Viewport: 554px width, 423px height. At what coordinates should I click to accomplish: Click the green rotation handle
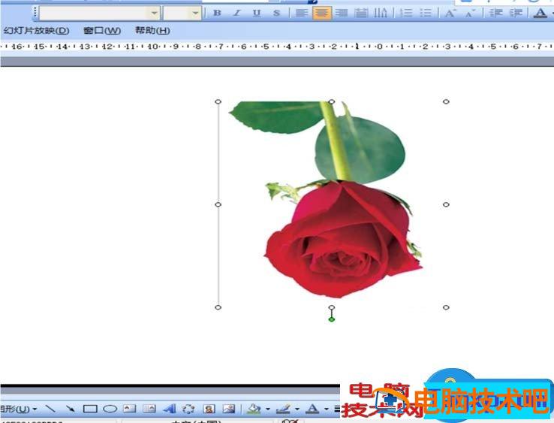click(331, 319)
